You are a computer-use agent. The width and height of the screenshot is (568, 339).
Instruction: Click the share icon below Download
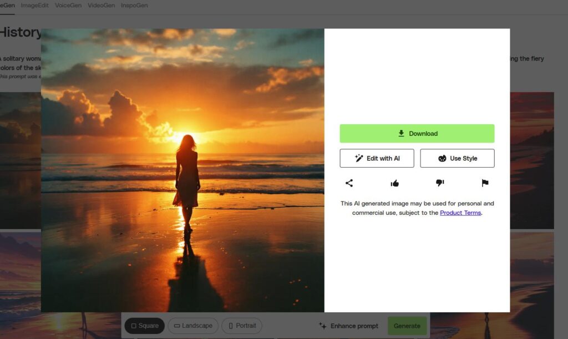point(350,183)
